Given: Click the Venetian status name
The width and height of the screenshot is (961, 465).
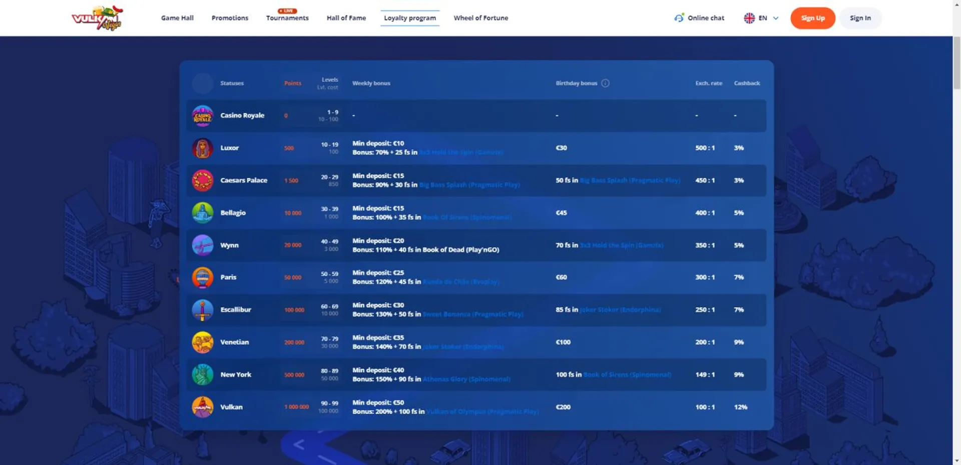Looking at the screenshot, I should pyautogui.click(x=234, y=342).
